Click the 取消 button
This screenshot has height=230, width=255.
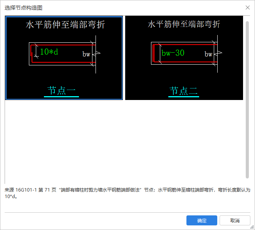pos(235,220)
